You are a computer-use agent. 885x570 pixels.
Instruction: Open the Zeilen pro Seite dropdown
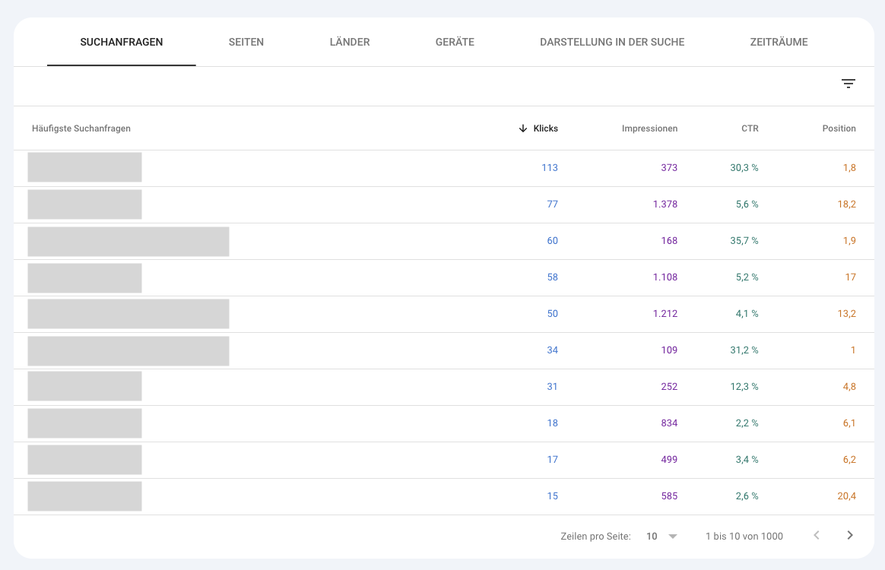pyautogui.click(x=657, y=536)
